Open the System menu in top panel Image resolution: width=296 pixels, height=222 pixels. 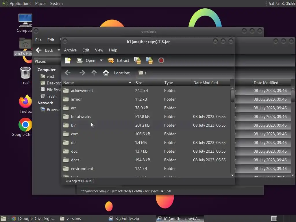click(56, 3)
